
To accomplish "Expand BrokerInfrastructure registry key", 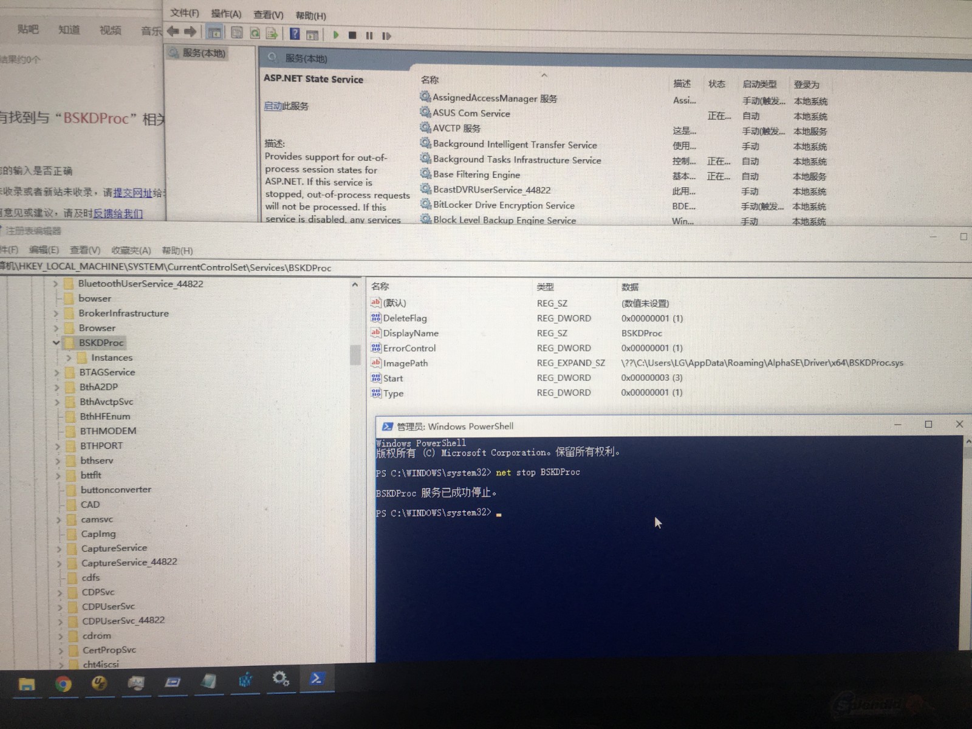I will tap(56, 313).
